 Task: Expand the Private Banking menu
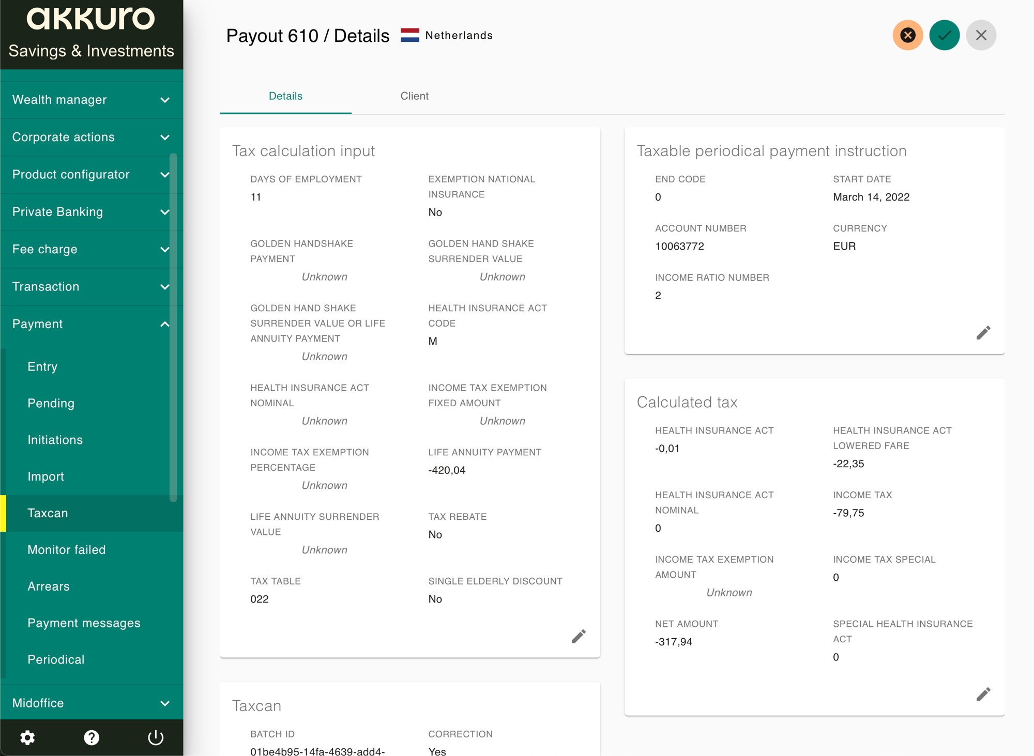point(92,212)
